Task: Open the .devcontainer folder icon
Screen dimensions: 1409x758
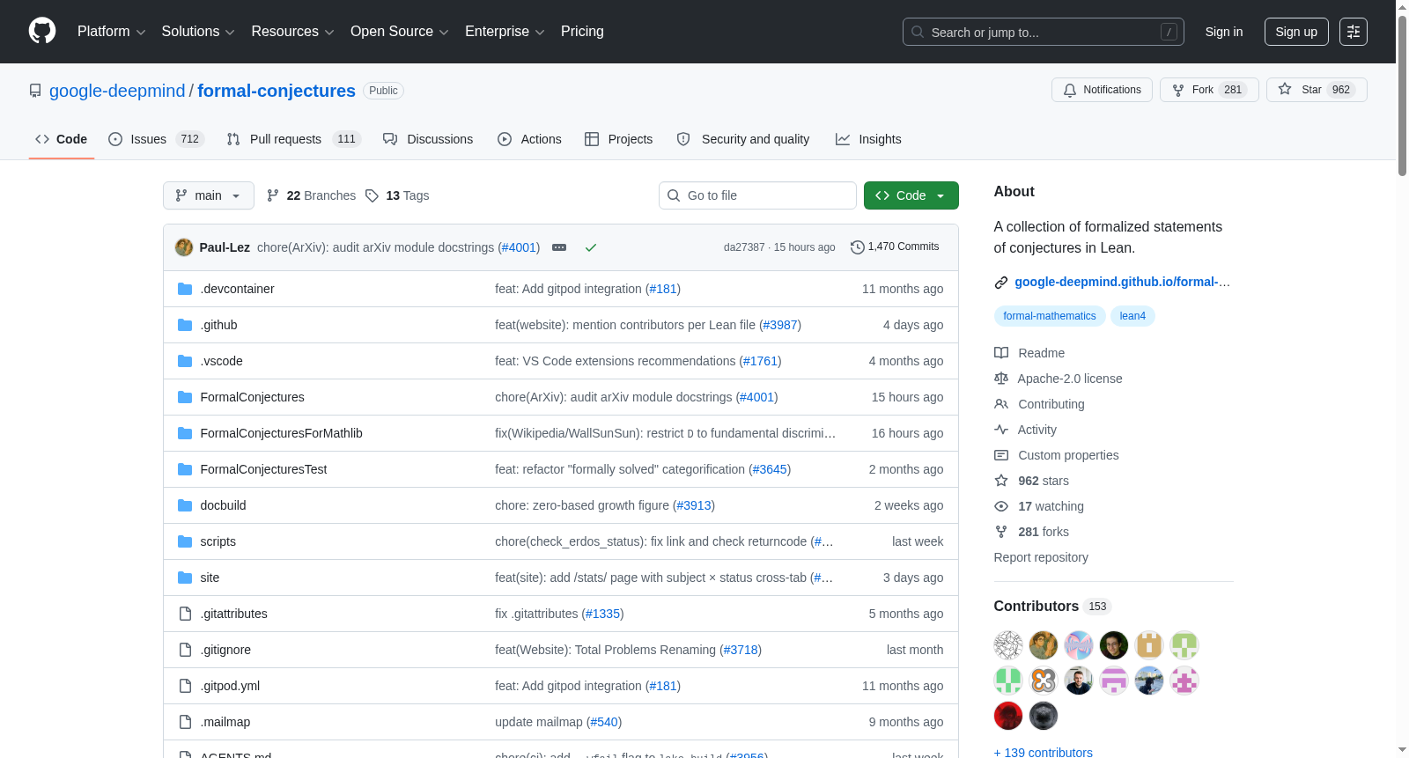Action: (x=185, y=289)
